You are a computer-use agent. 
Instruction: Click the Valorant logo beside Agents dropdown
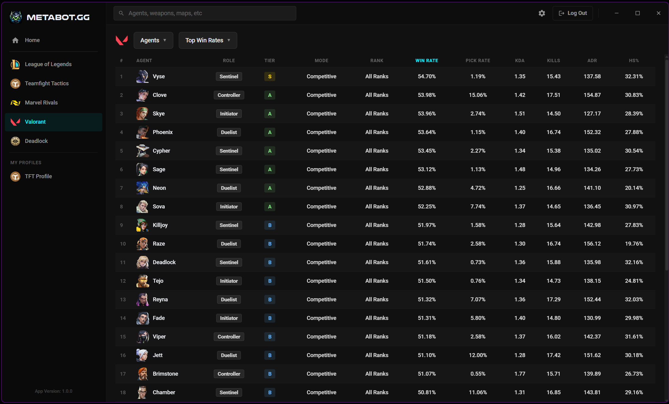coord(122,40)
